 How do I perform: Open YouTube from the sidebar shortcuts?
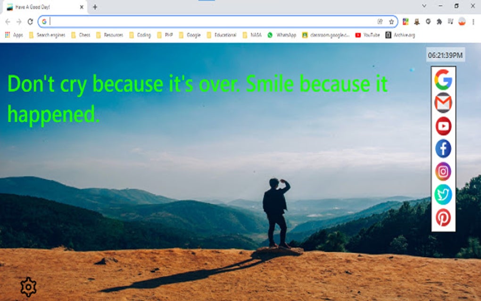click(x=442, y=125)
